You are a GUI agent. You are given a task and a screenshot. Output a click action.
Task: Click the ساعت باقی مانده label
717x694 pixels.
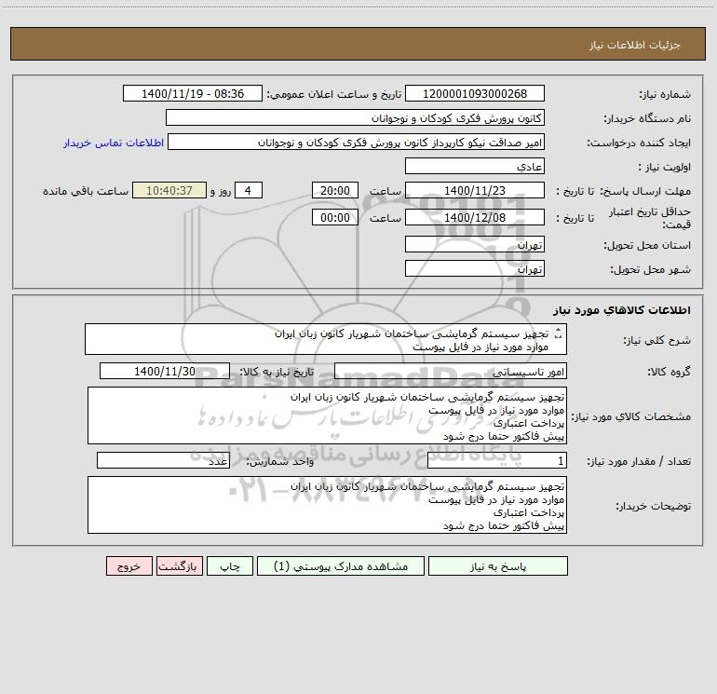(x=86, y=191)
